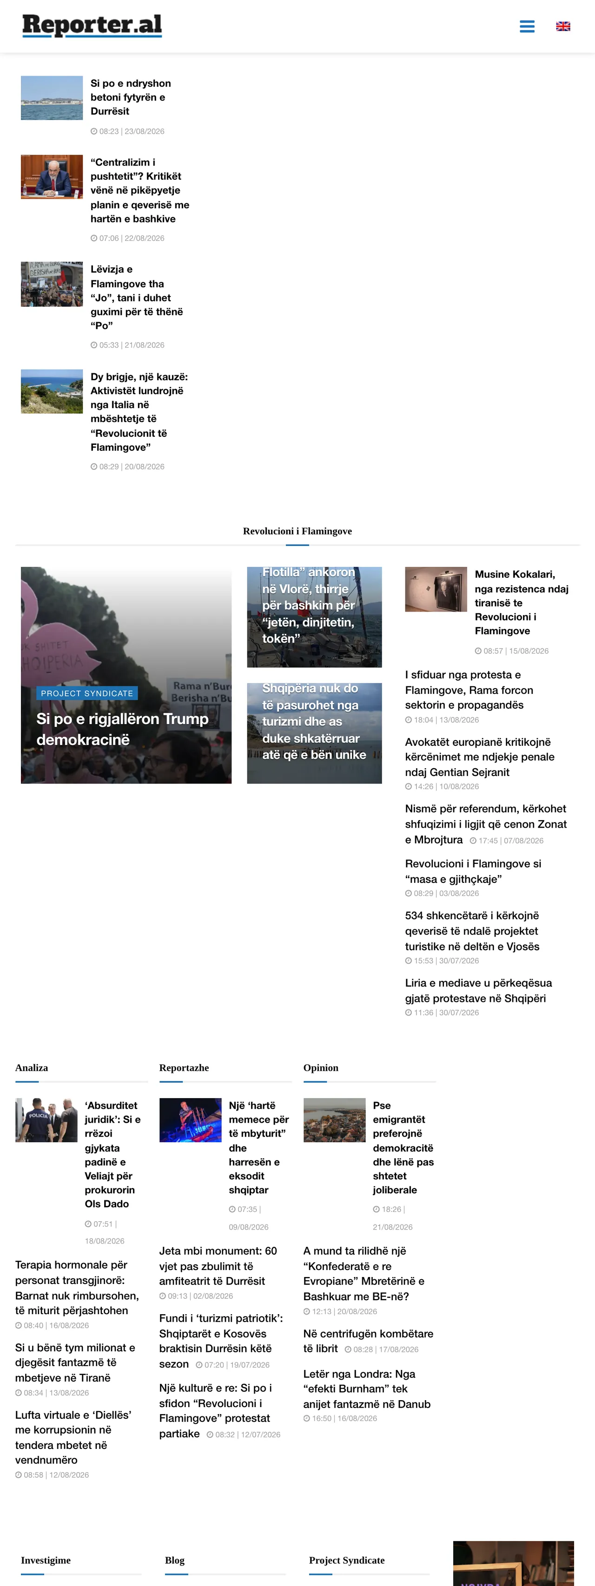Switch language via the UK flag icon
595x1586 pixels.
tap(562, 26)
